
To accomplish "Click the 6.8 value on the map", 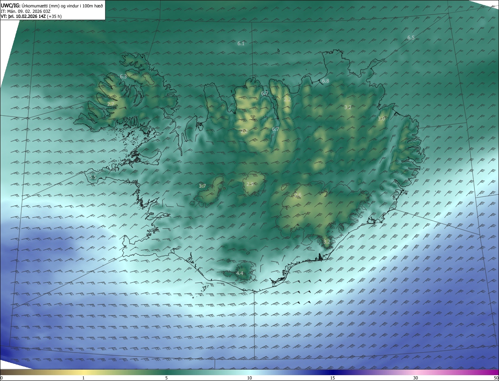I will coord(326,81).
